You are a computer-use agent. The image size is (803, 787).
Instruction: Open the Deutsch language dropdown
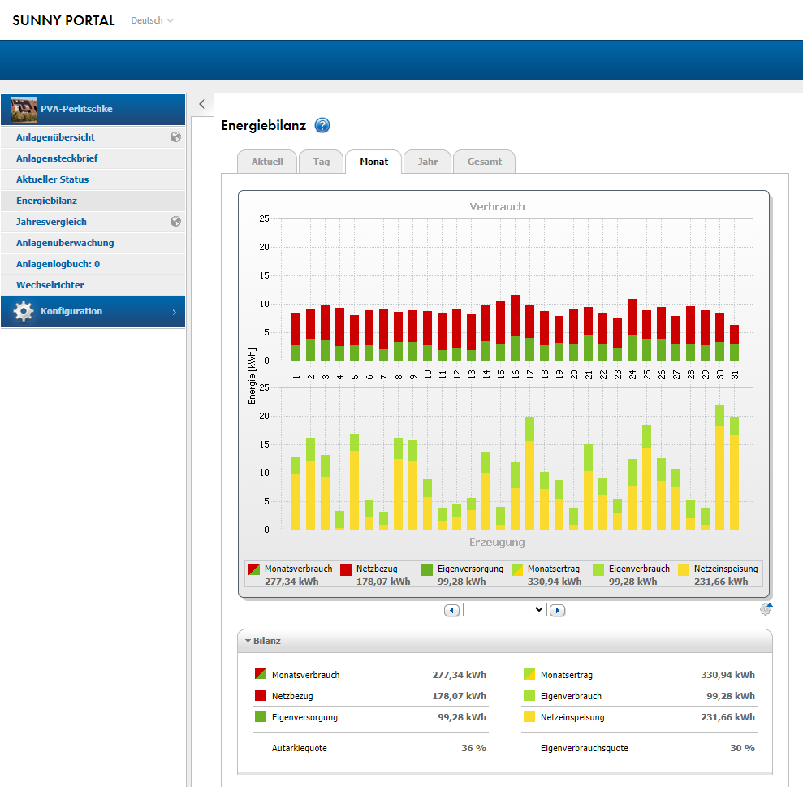pyautogui.click(x=152, y=20)
